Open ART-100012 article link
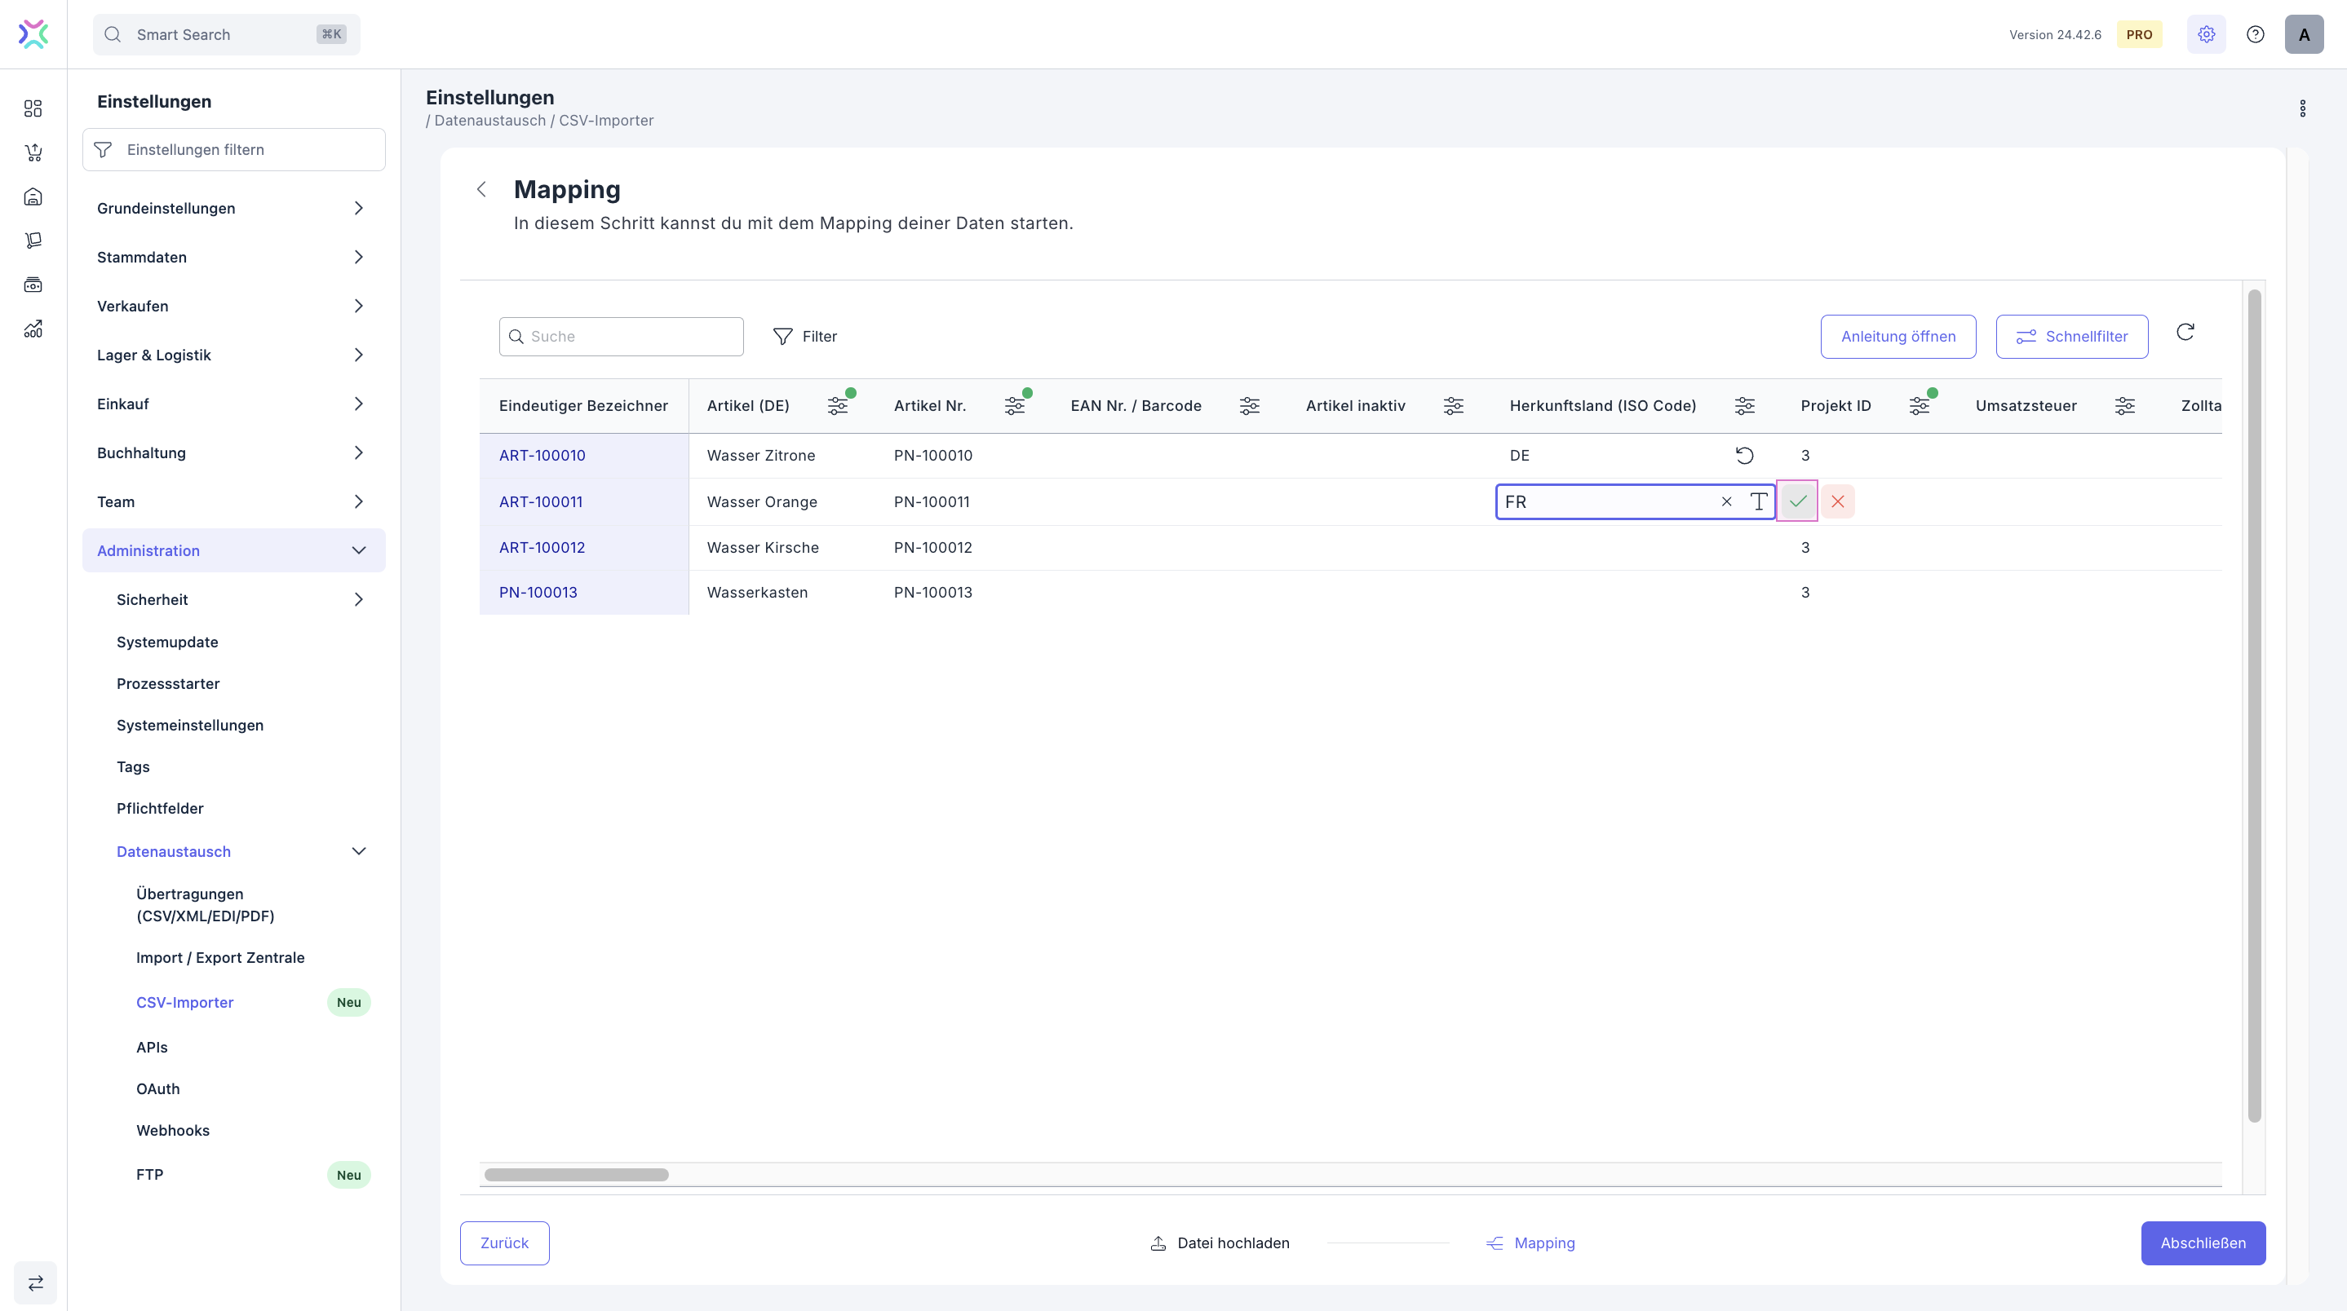2347x1311 pixels. pyautogui.click(x=542, y=547)
